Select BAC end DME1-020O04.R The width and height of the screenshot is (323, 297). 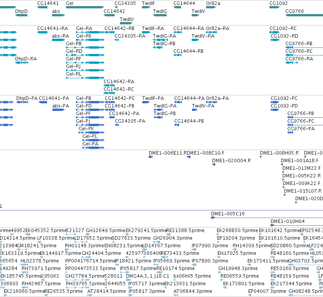point(231,161)
